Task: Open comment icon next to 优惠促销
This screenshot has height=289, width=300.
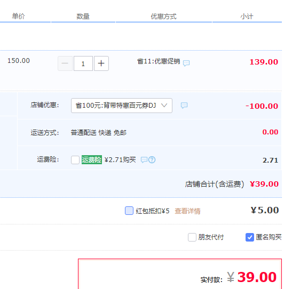Action: pyautogui.click(x=186, y=63)
